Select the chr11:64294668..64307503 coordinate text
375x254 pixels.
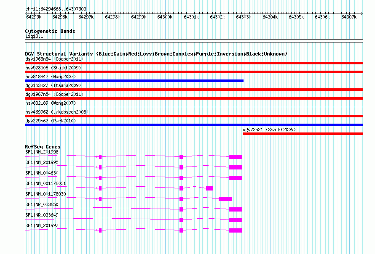pyautogui.click(x=56, y=9)
